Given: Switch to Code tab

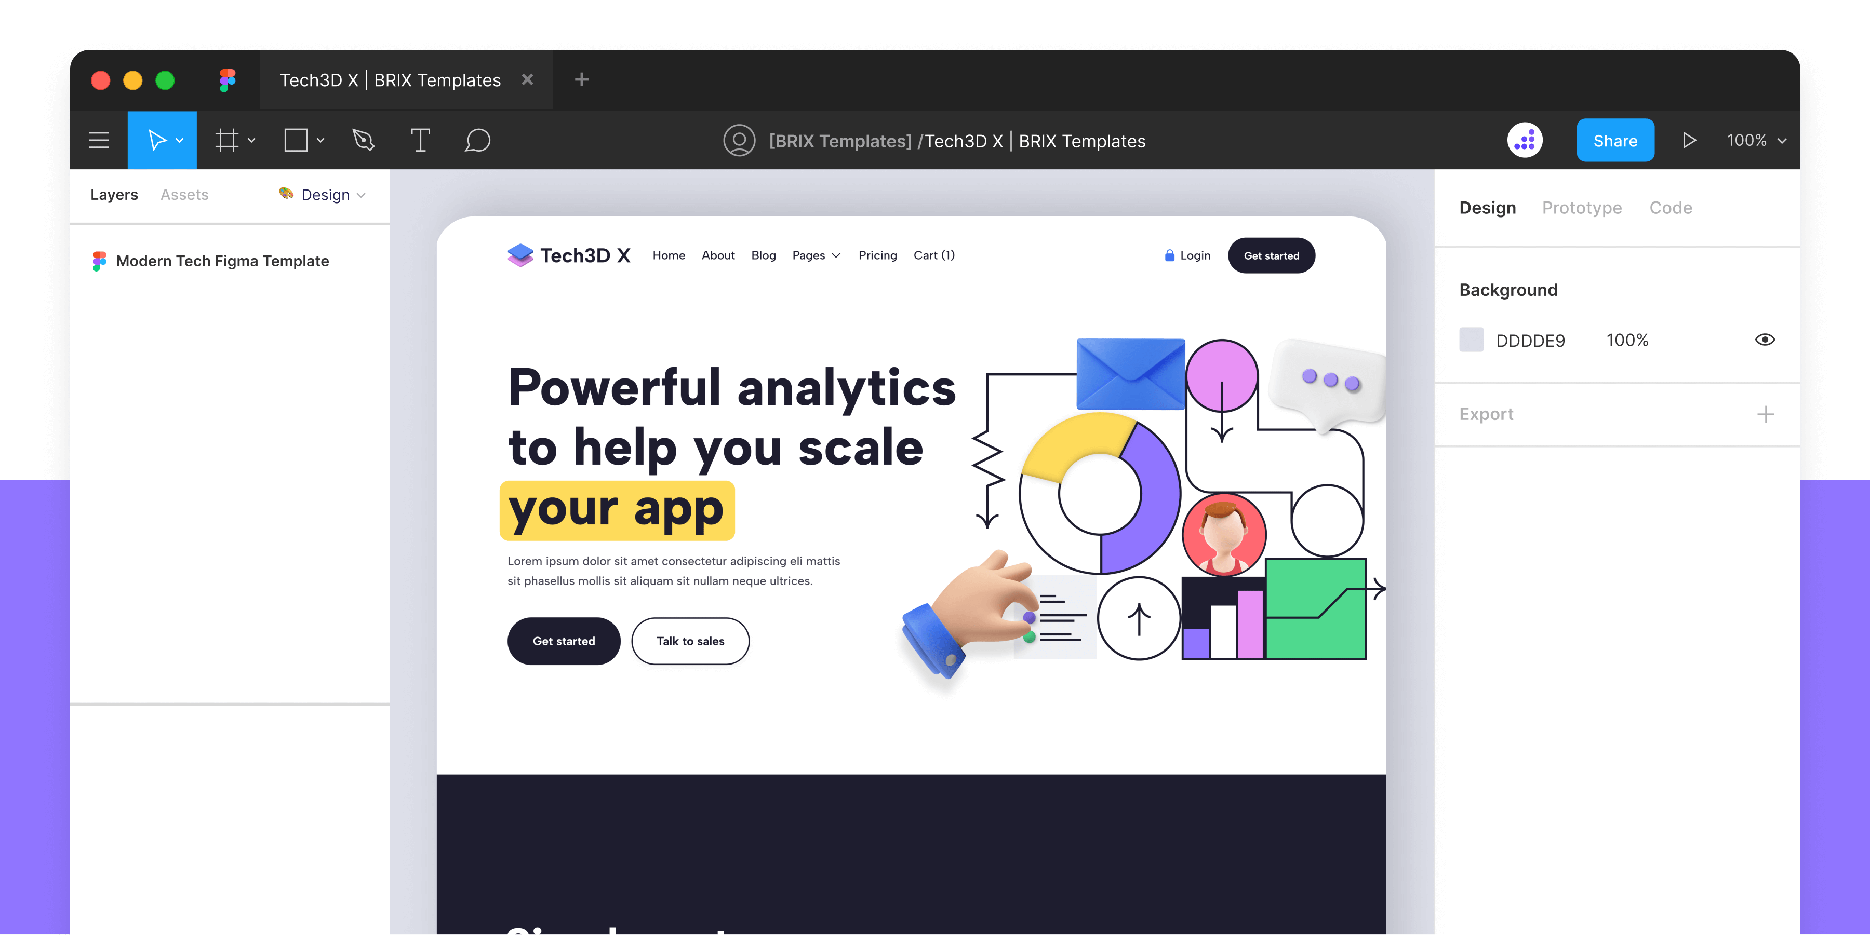Looking at the screenshot, I should click(1672, 208).
